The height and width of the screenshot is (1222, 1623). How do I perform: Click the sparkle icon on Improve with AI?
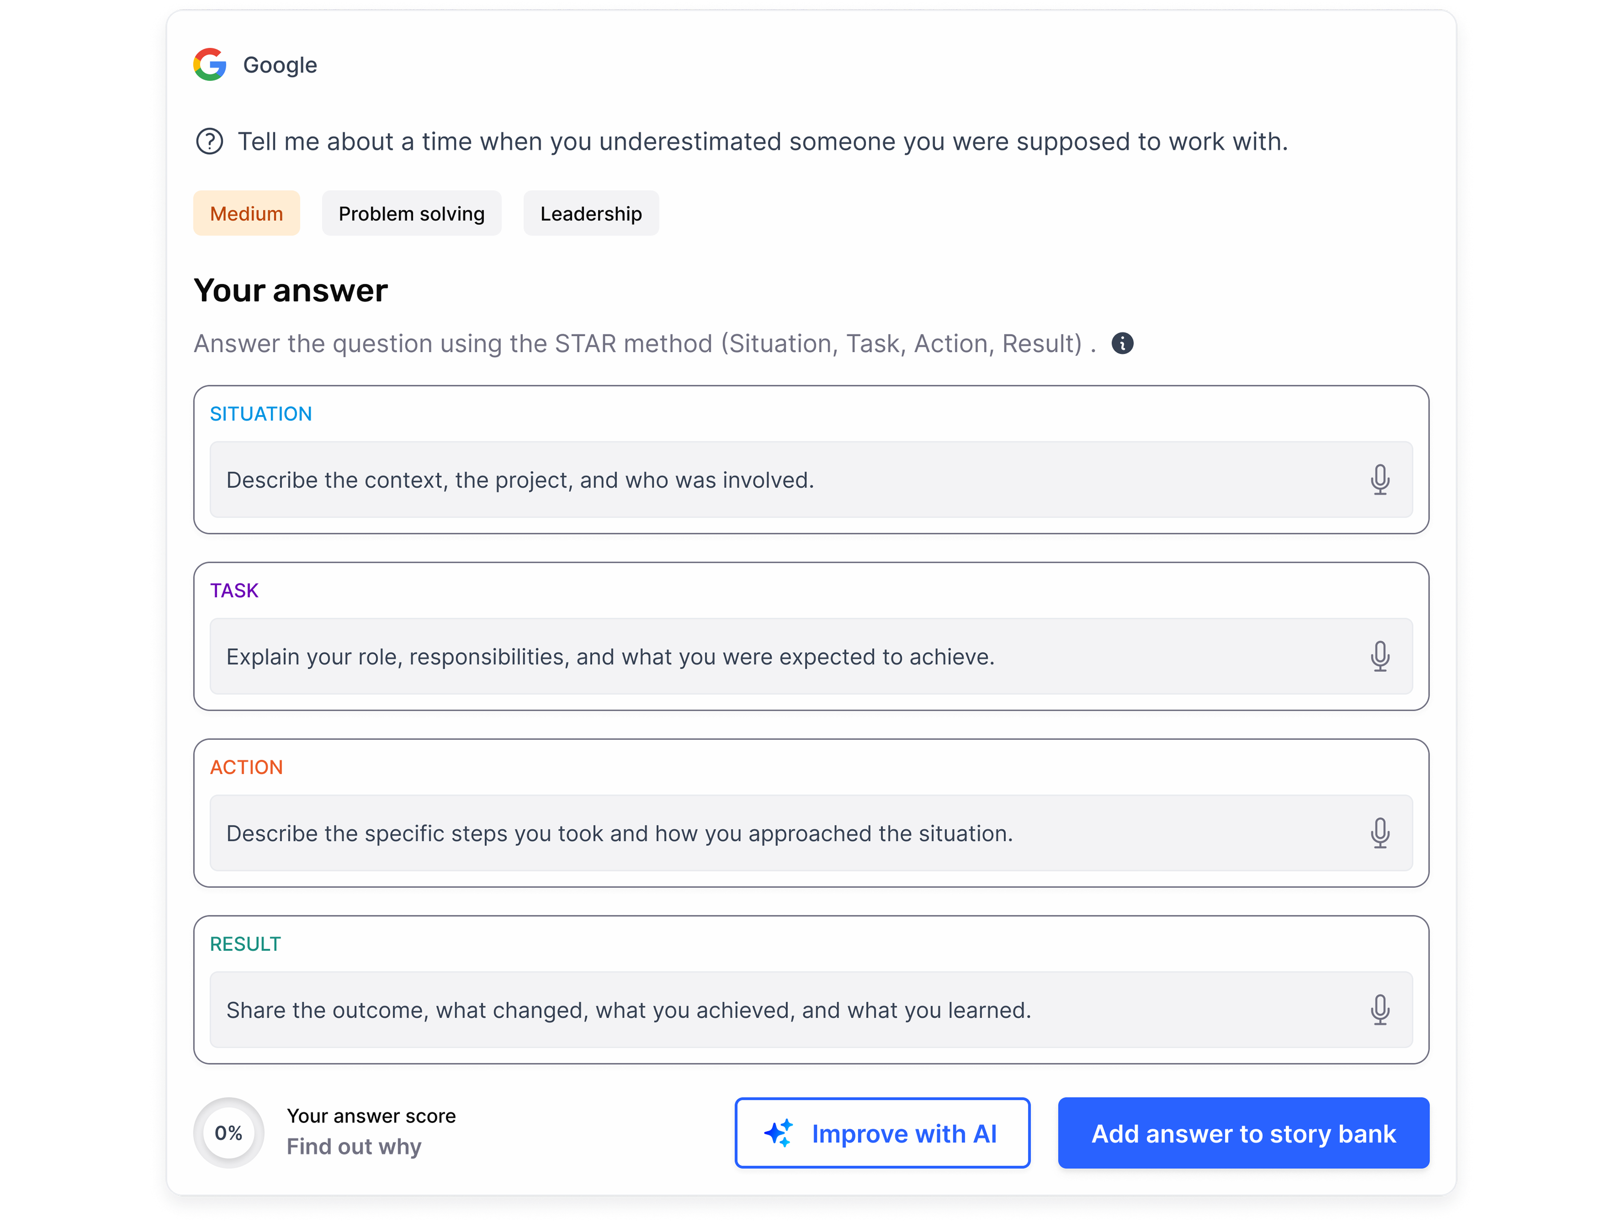click(779, 1133)
